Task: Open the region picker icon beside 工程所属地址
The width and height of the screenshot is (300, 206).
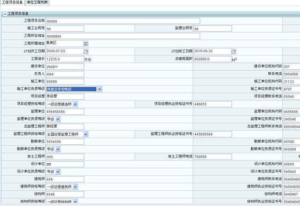Action: pyautogui.click(x=86, y=44)
